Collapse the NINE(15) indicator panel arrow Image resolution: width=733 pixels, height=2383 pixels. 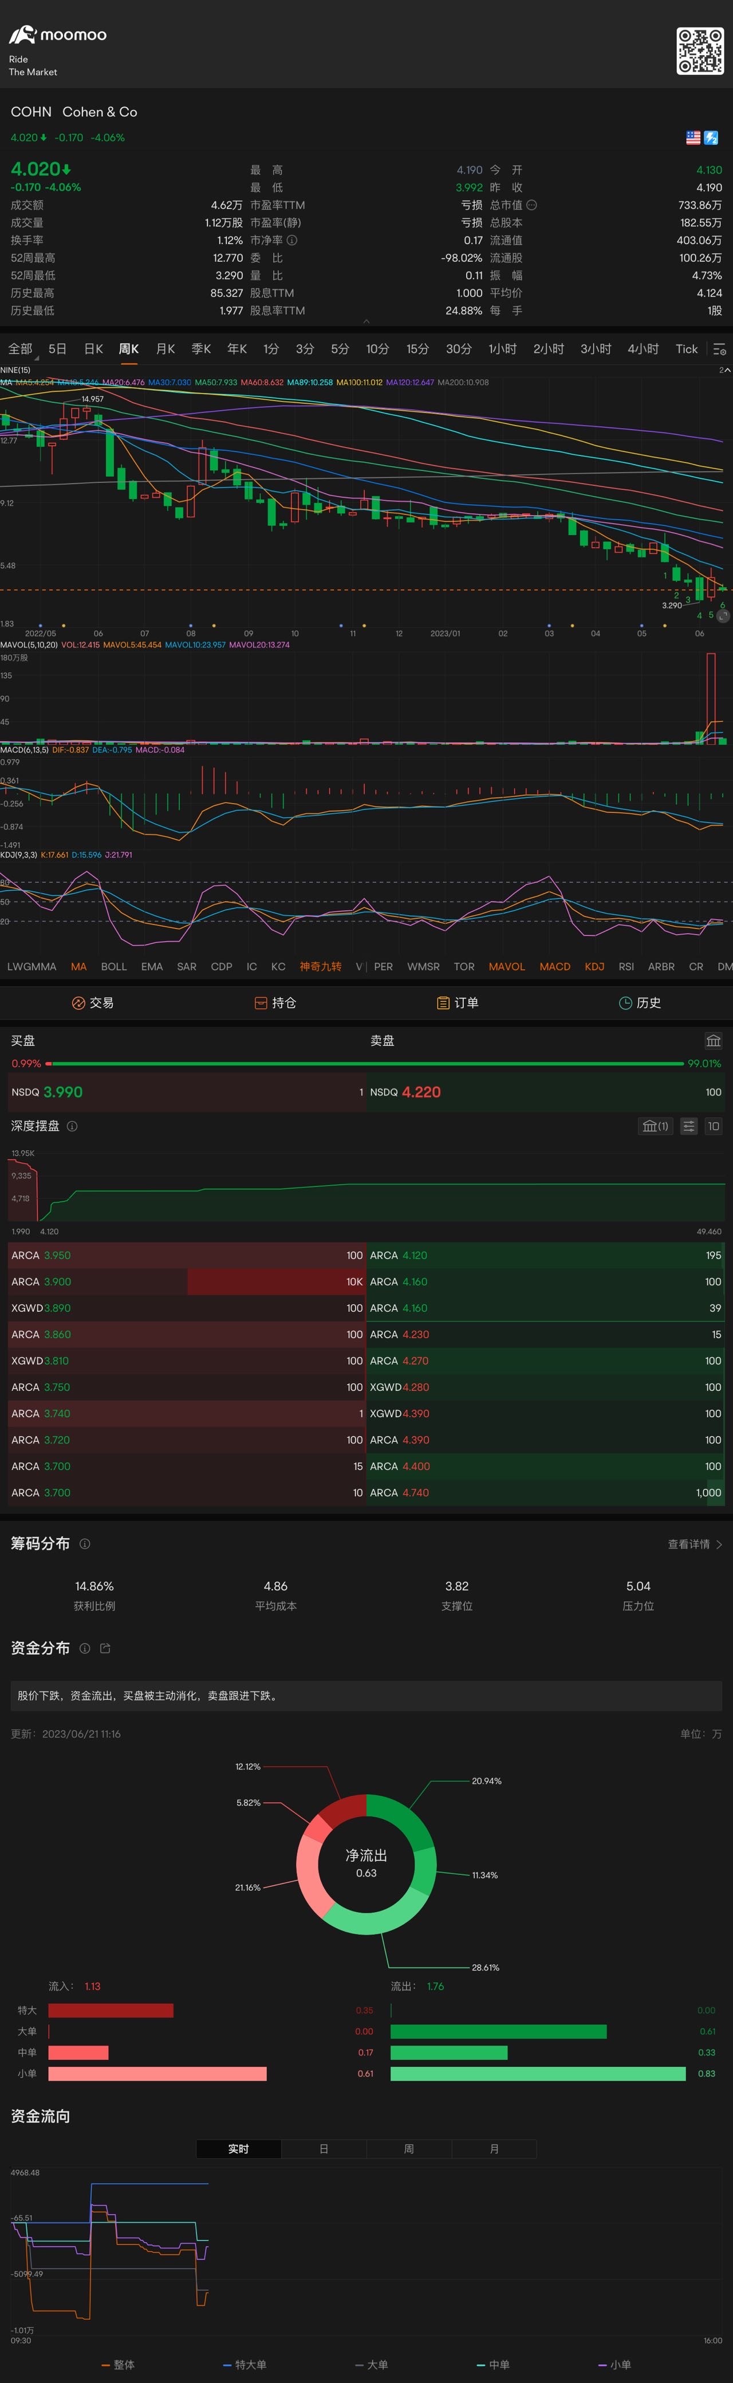pos(727,370)
